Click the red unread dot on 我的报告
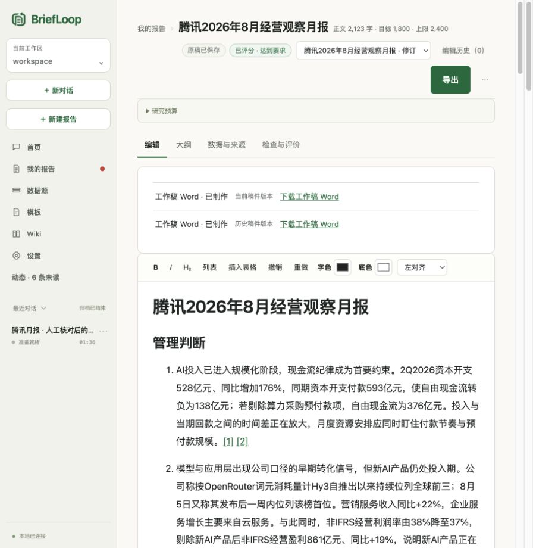The height and width of the screenshot is (548, 533). tap(102, 169)
